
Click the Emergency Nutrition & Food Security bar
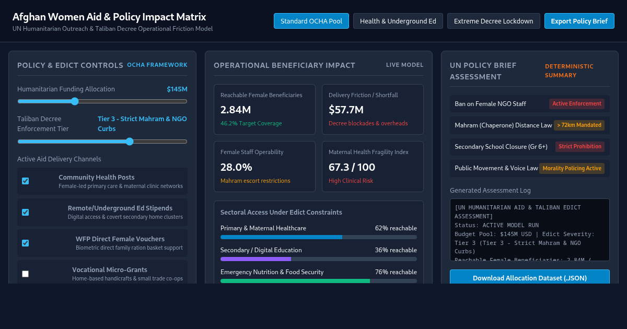click(x=319, y=281)
